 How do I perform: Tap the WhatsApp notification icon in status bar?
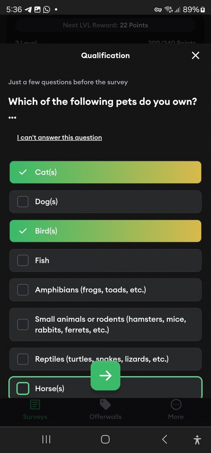click(x=47, y=10)
